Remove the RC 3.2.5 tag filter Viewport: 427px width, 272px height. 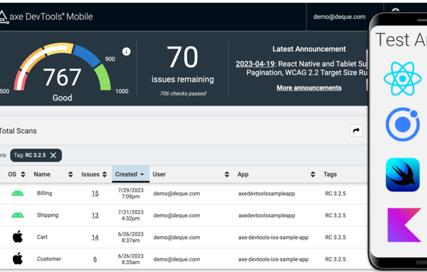(53, 156)
